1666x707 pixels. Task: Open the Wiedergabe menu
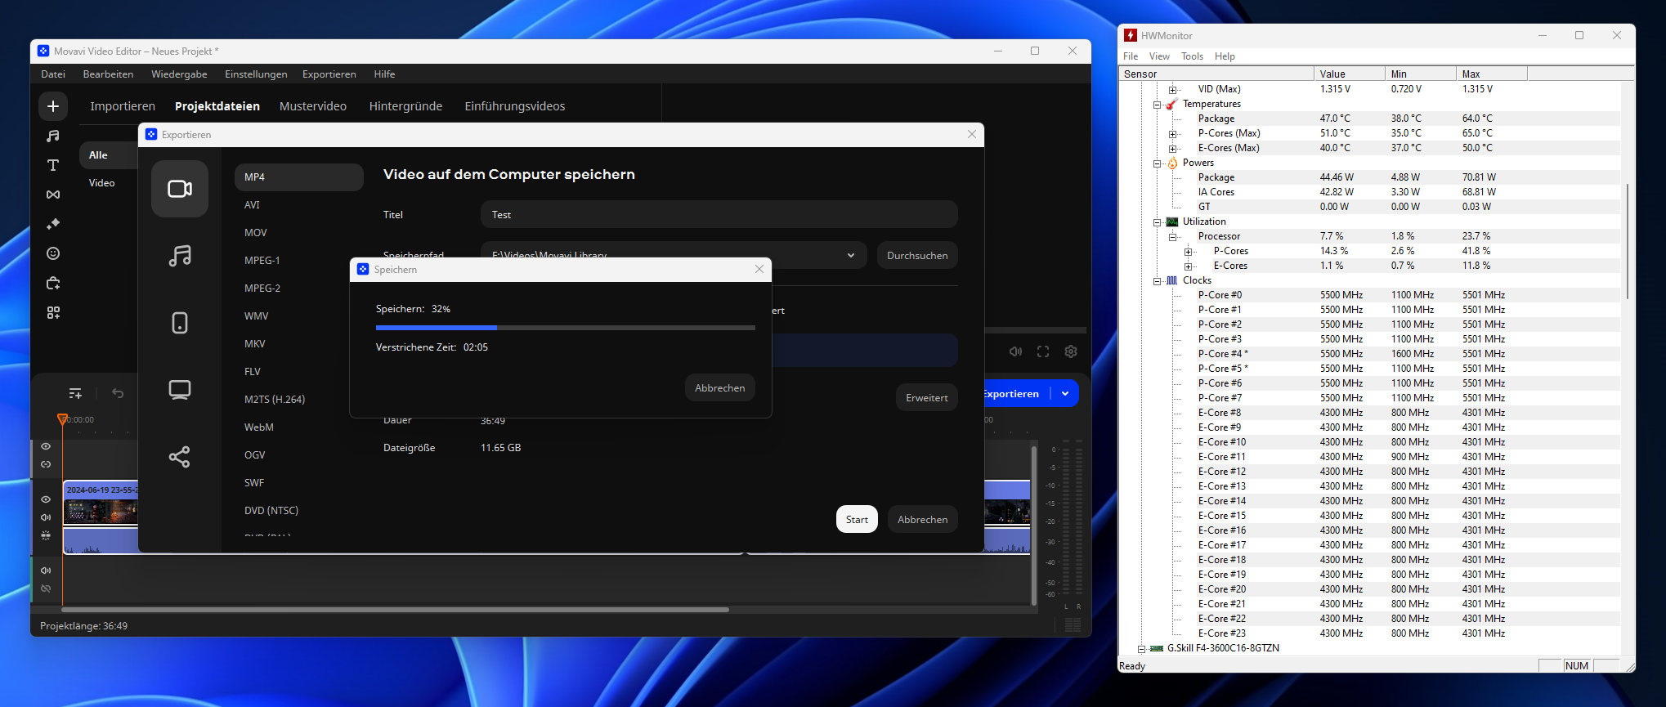point(179,74)
